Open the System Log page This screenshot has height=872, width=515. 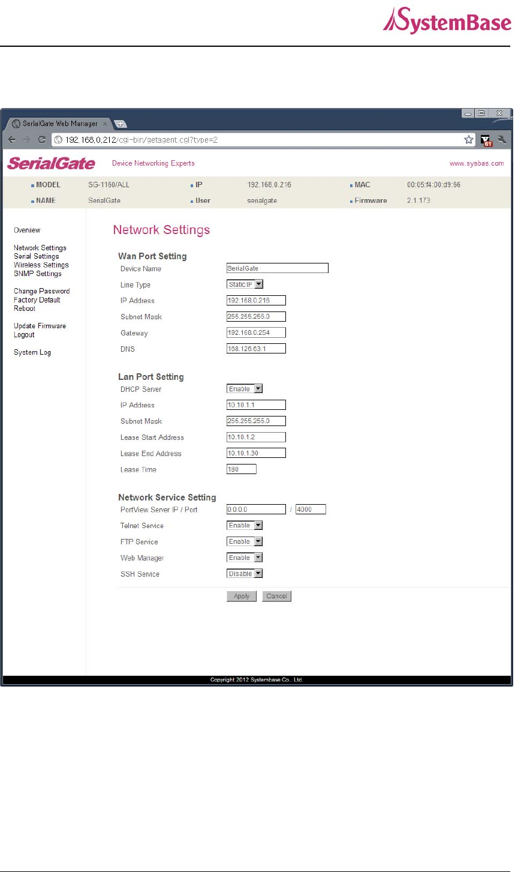click(32, 352)
